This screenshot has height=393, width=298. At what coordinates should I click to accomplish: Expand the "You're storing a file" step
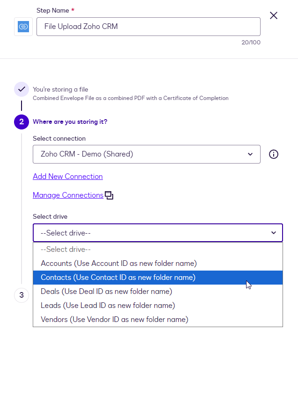[x=60, y=89]
